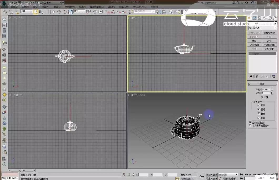Toggle Angle Snap icon
Image resolution: width=279 pixels, height=180 pixels.
click(x=113, y=12)
